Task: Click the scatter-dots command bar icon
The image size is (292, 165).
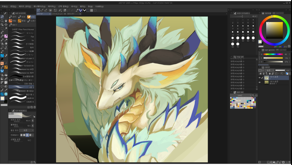Action: (x=60, y=10)
